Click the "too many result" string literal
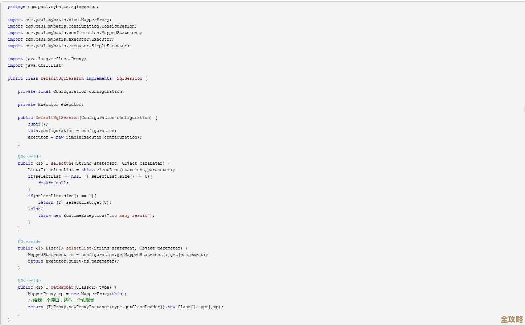525x326 pixels. [x=129, y=215]
